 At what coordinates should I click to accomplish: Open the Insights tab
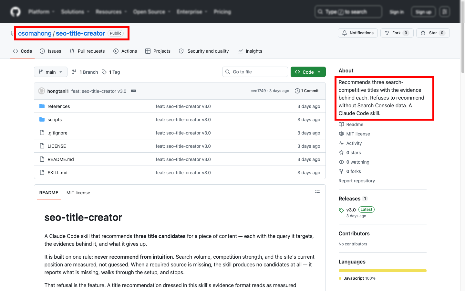(x=250, y=51)
